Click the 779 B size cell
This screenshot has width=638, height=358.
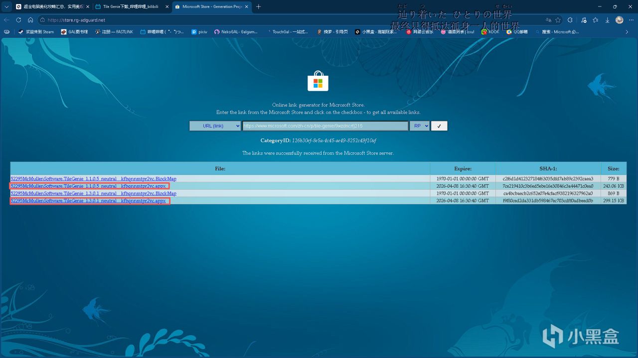click(614, 178)
